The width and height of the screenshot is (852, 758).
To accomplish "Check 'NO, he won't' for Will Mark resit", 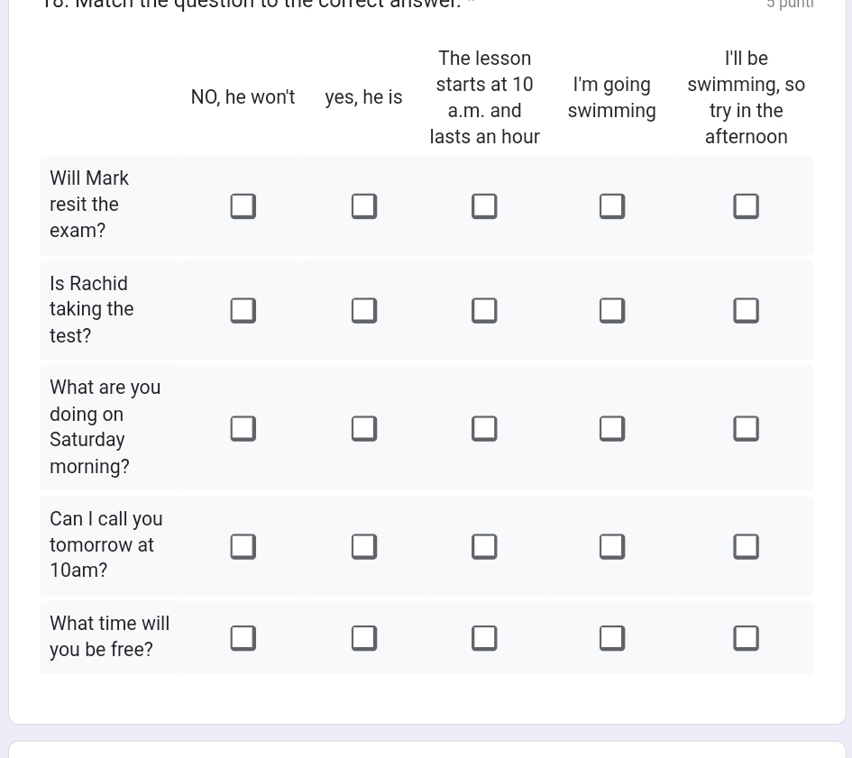I will tap(243, 206).
